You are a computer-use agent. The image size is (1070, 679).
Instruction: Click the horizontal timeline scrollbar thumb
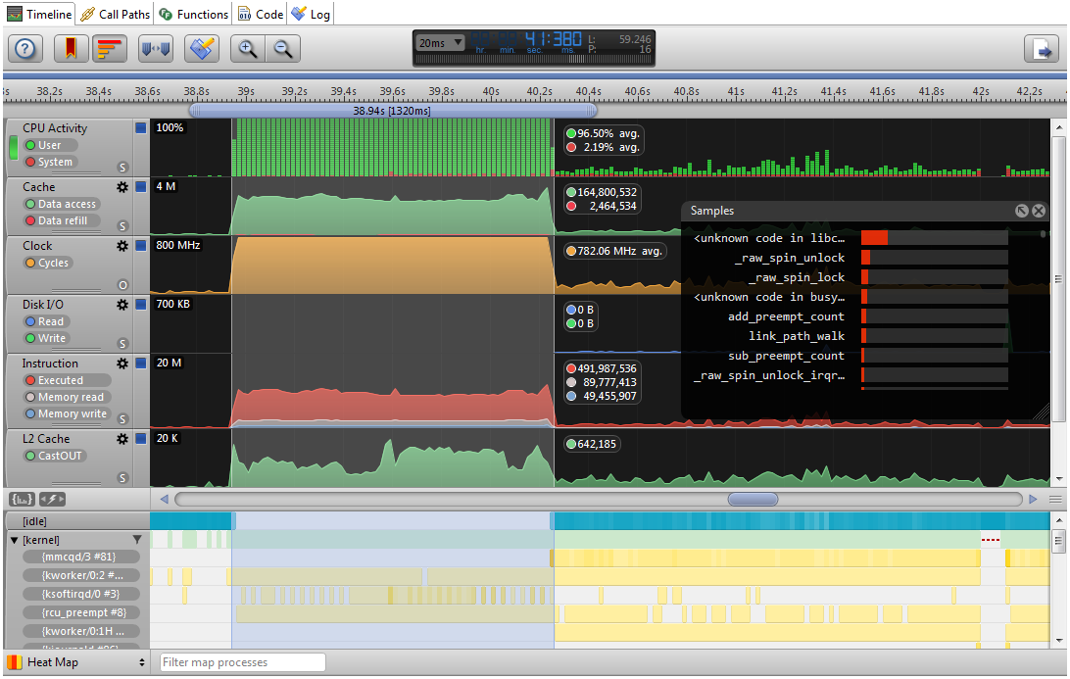point(753,500)
